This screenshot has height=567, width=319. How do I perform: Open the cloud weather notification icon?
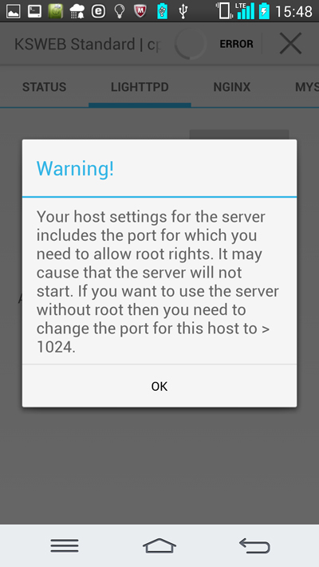coord(77,12)
